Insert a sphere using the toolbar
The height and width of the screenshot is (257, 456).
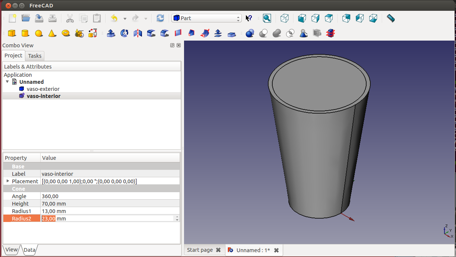(39, 34)
